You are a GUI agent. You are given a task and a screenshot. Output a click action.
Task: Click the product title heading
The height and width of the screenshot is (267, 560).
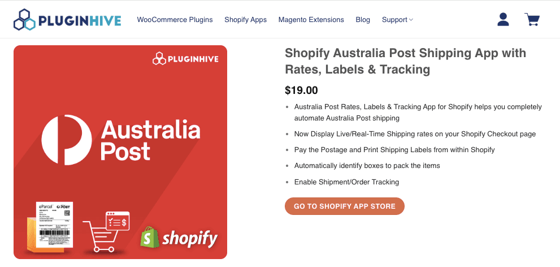click(x=405, y=61)
